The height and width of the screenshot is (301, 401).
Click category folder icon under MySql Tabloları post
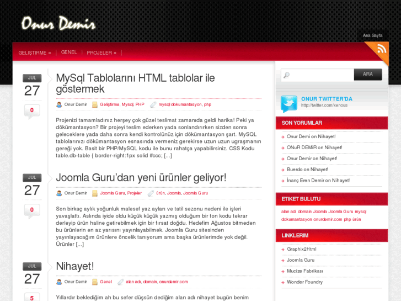(x=95, y=104)
